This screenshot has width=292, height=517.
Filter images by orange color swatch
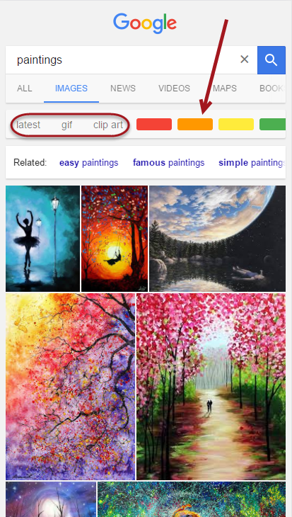pos(195,125)
